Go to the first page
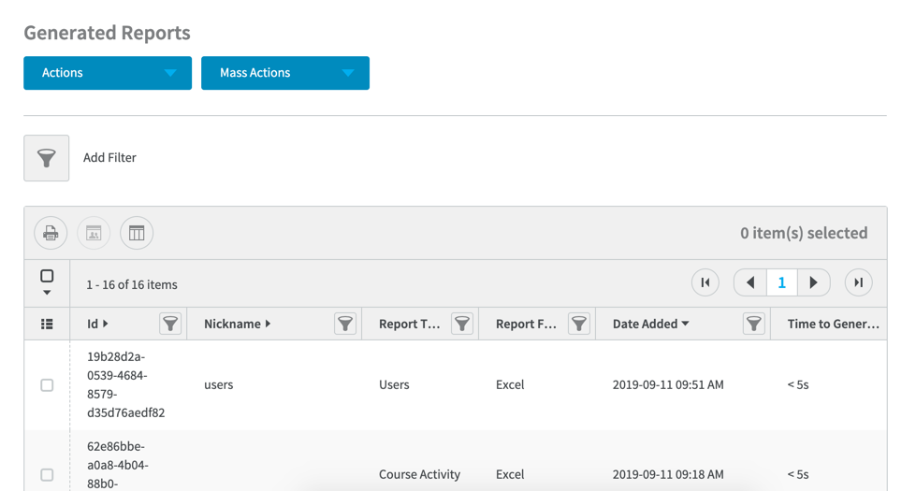 click(x=705, y=282)
